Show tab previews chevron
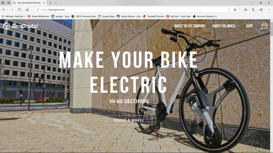 click(x=56, y=3)
